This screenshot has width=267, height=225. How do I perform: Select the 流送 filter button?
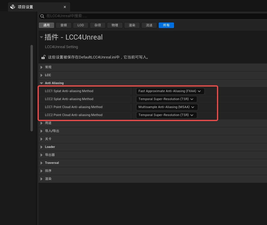pos(149,25)
